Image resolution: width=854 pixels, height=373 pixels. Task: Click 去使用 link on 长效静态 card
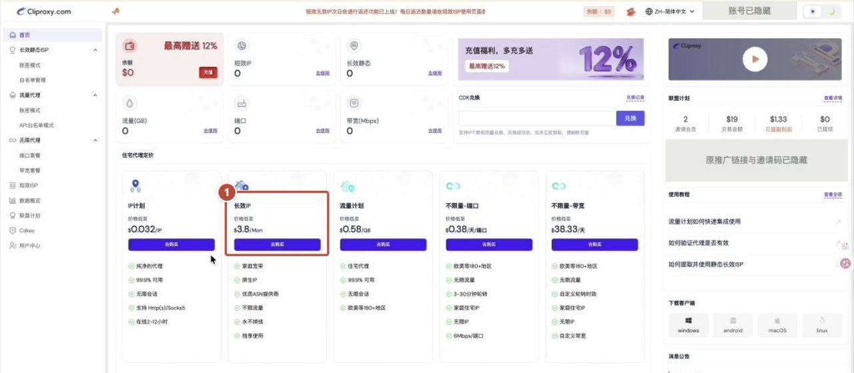(435, 73)
